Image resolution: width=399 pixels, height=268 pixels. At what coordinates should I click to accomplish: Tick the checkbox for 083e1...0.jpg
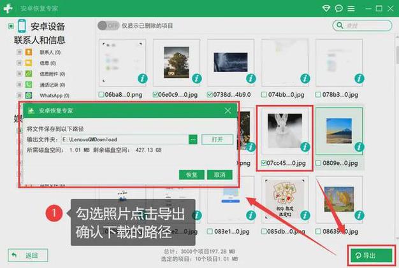[210, 232]
